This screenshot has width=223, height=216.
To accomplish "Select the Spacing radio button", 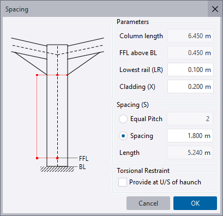I will pos(123,136).
